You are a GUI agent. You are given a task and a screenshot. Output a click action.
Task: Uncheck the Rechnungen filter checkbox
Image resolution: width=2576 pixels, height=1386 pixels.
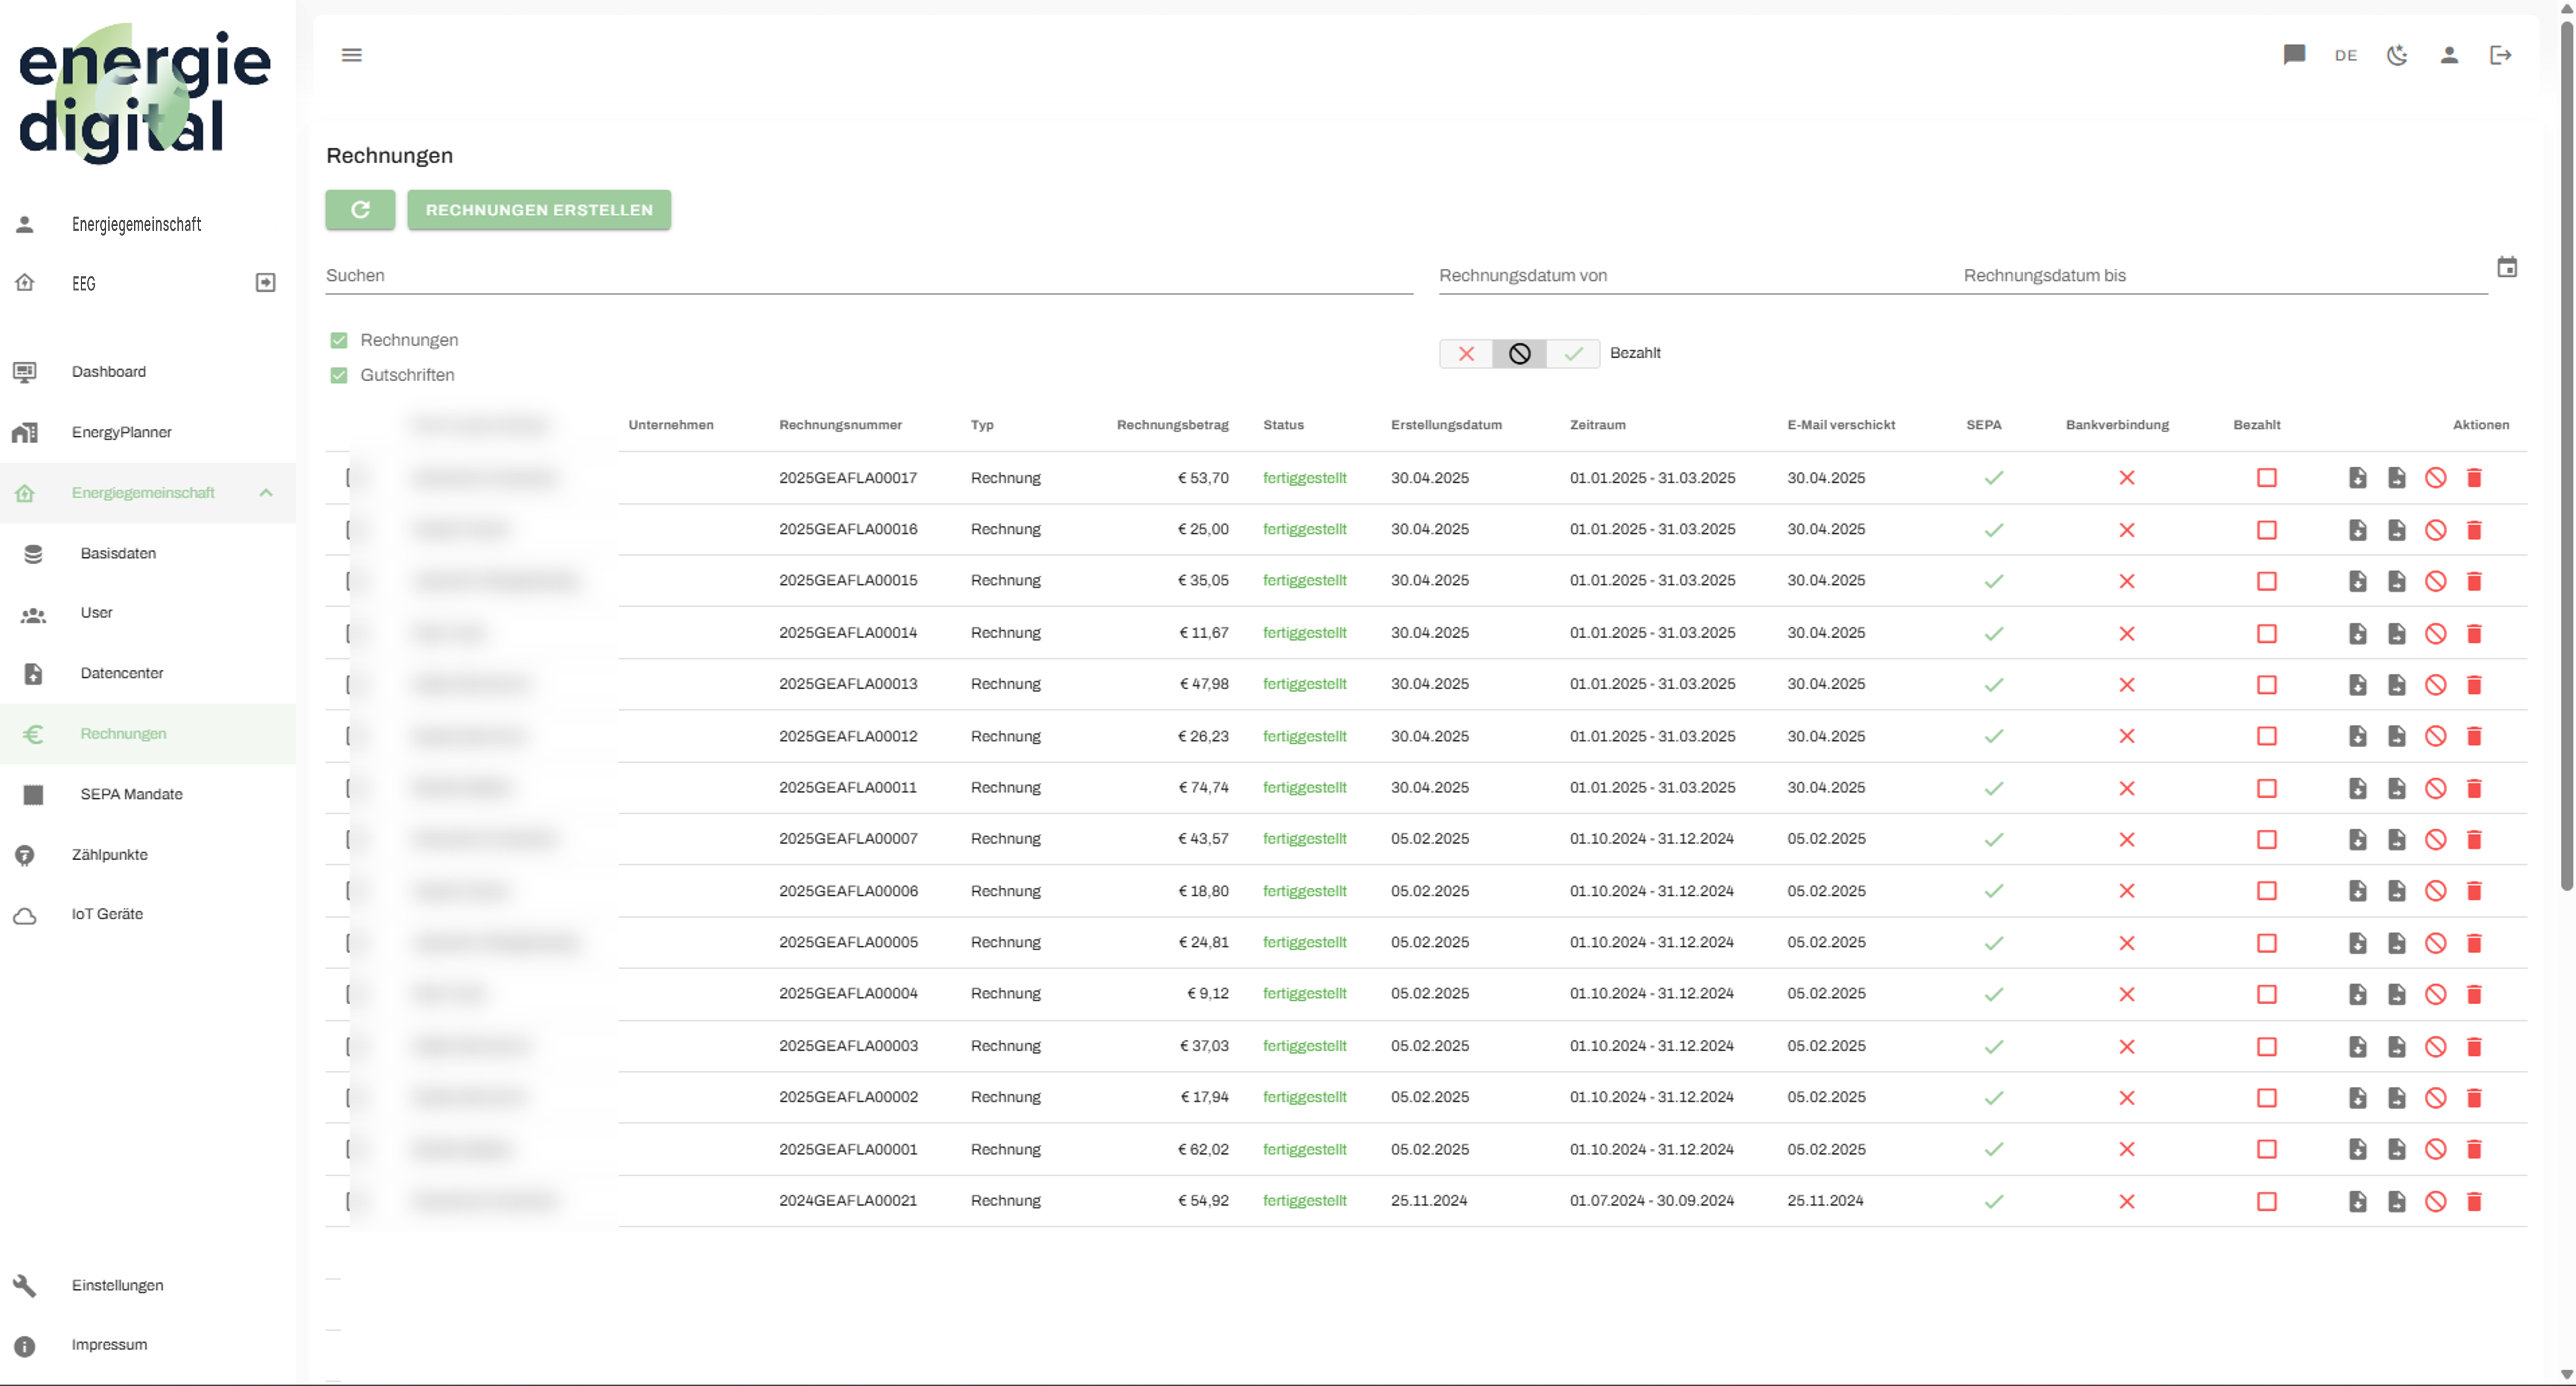339,340
